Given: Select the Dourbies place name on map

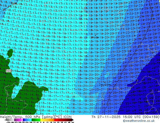Looking at the screenshot, I should pyautogui.click(x=105, y=85).
